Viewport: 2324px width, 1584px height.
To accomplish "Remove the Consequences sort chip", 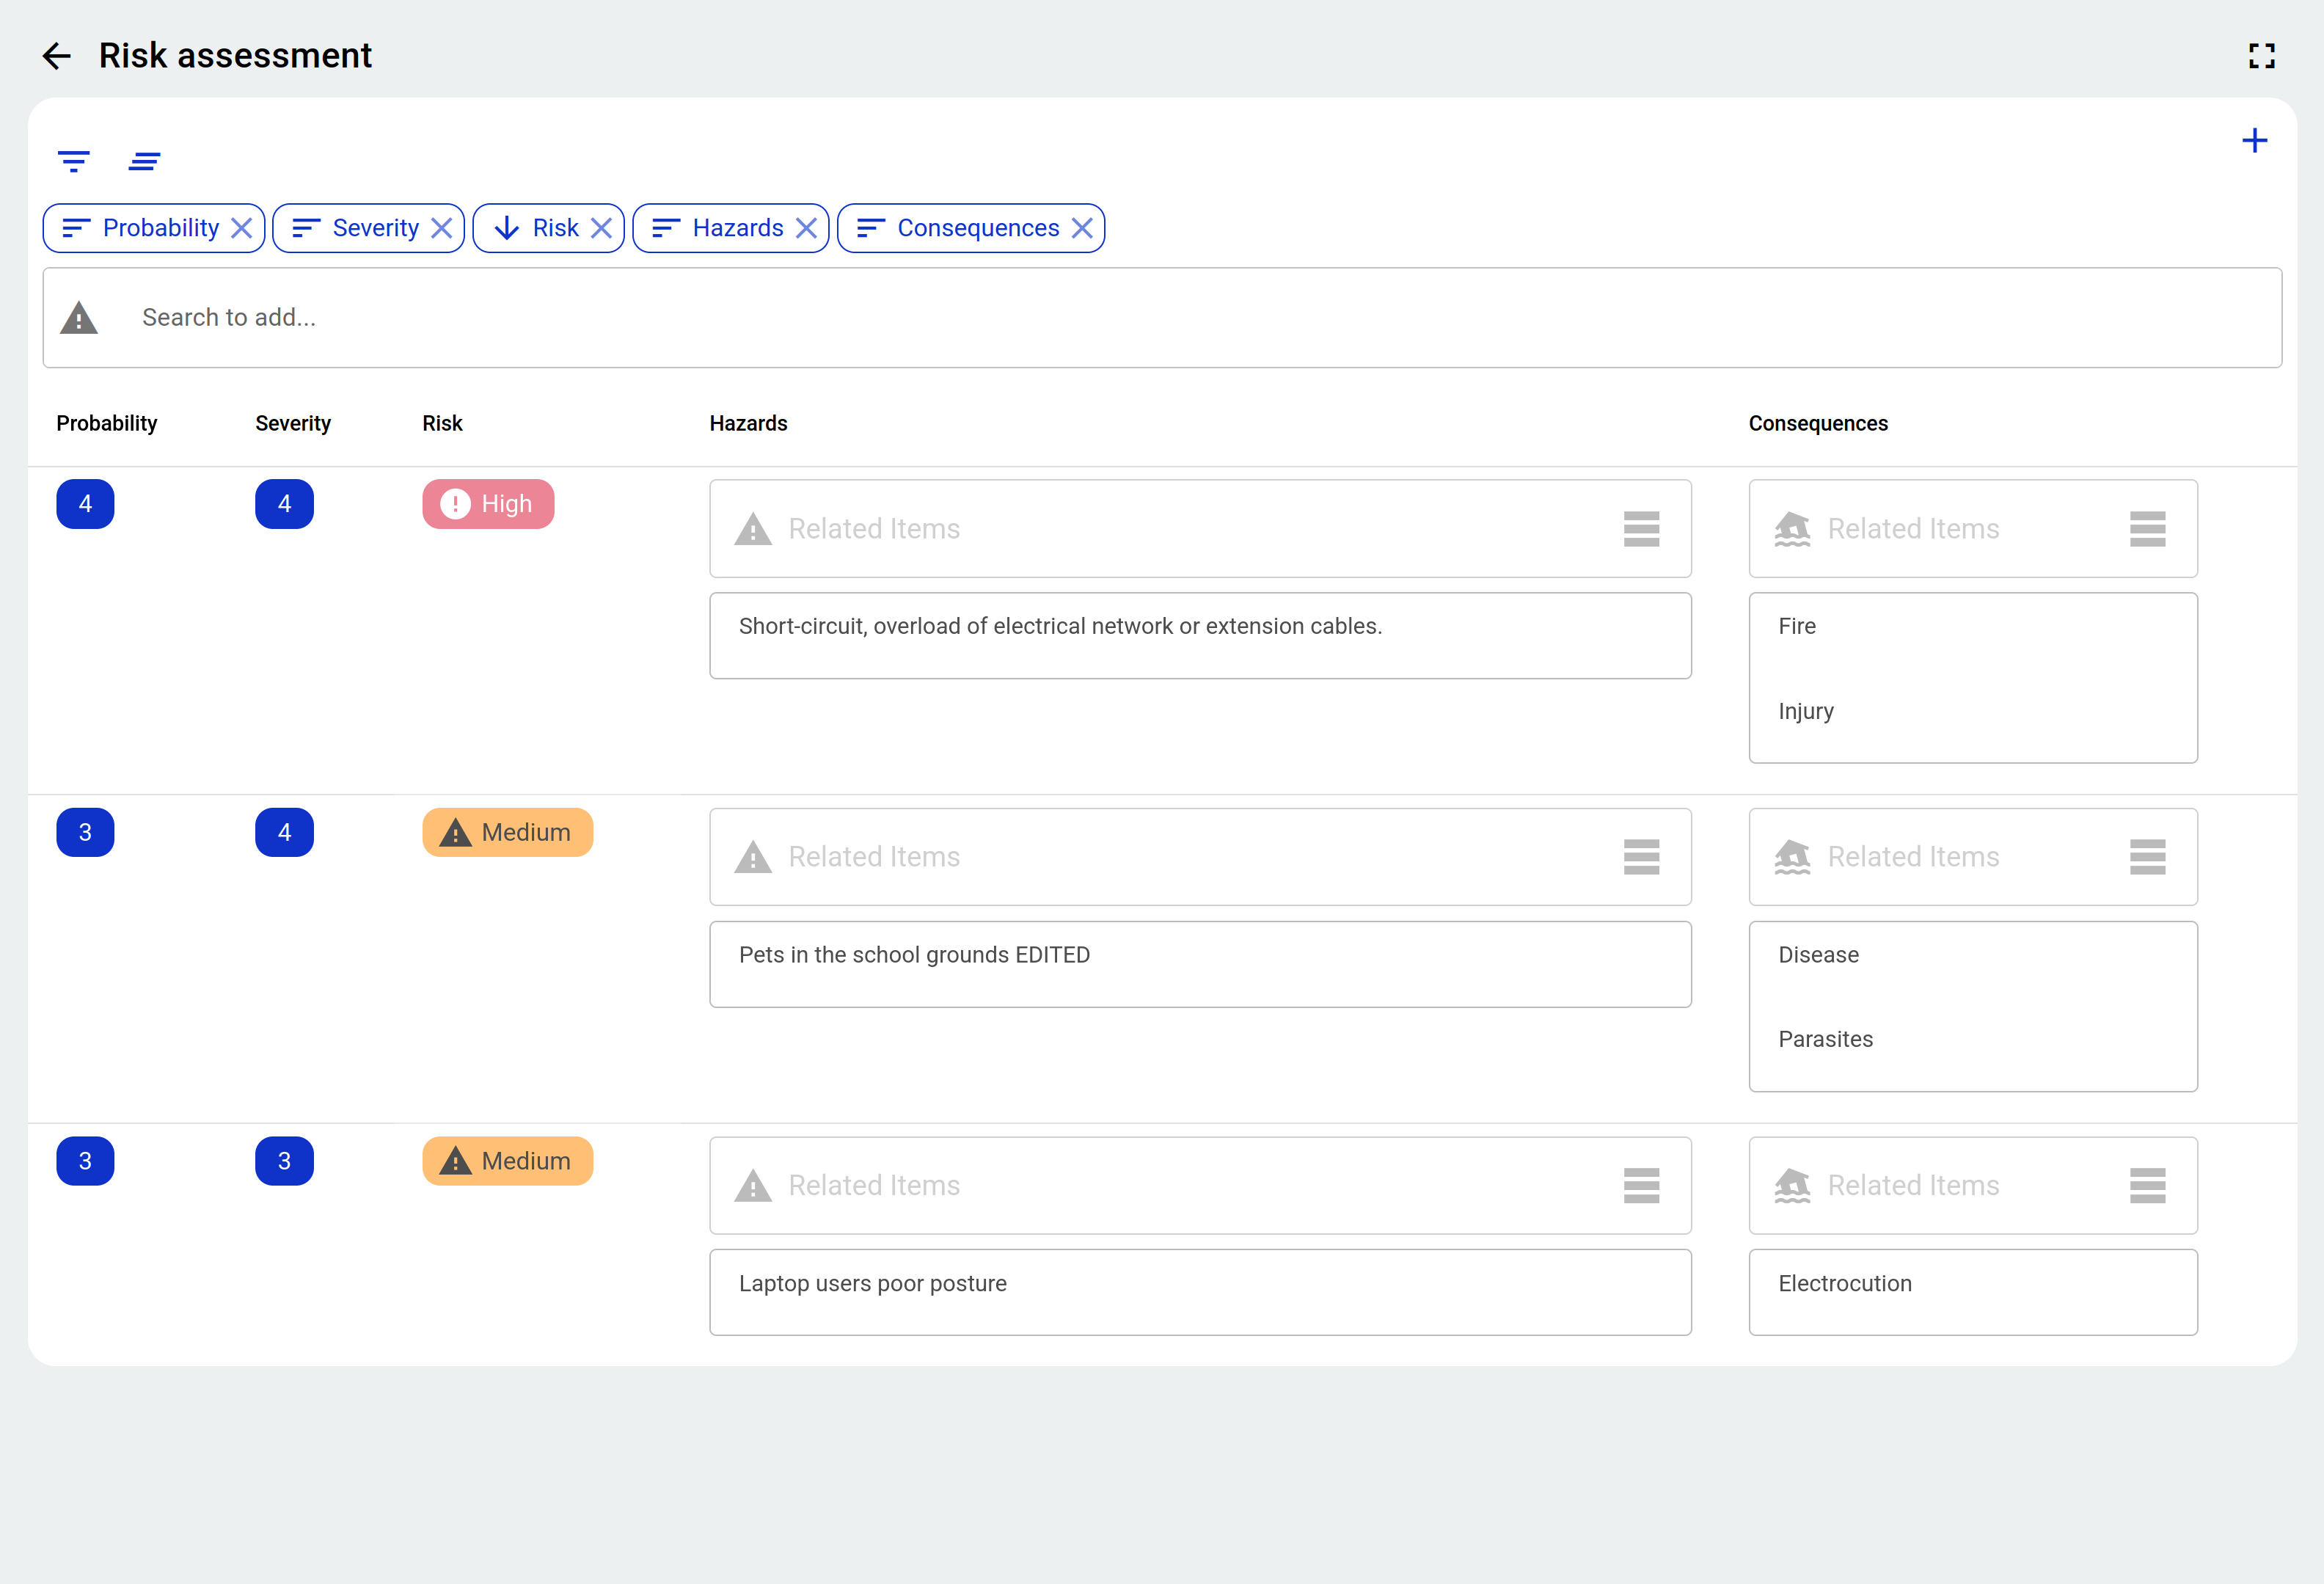I will click(x=1081, y=228).
